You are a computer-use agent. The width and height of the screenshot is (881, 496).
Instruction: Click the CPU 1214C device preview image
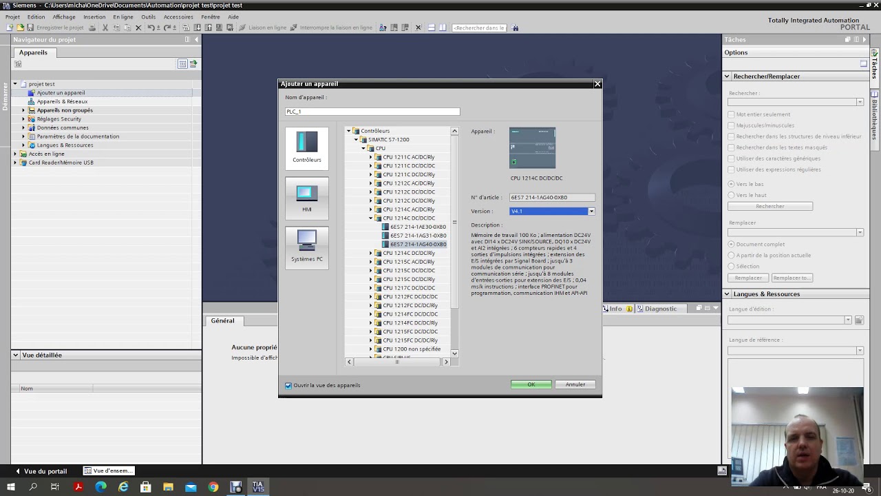(532, 147)
